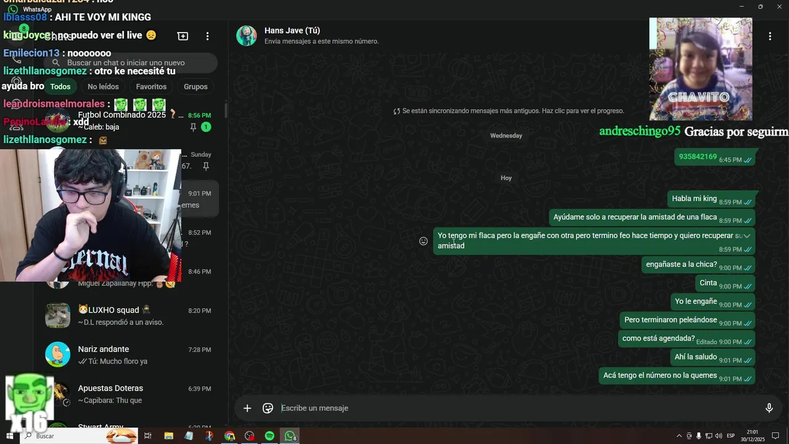Viewport: 789px width, 444px height.
Task: Open the Futbol Combinado 2025 chat
Action: 129,121
